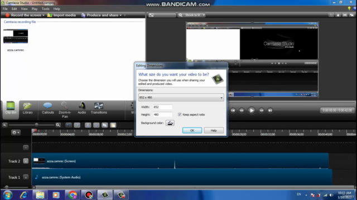Toggle the lock on Track 1
This screenshot has height=200, width=357.
[x=26, y=177]
